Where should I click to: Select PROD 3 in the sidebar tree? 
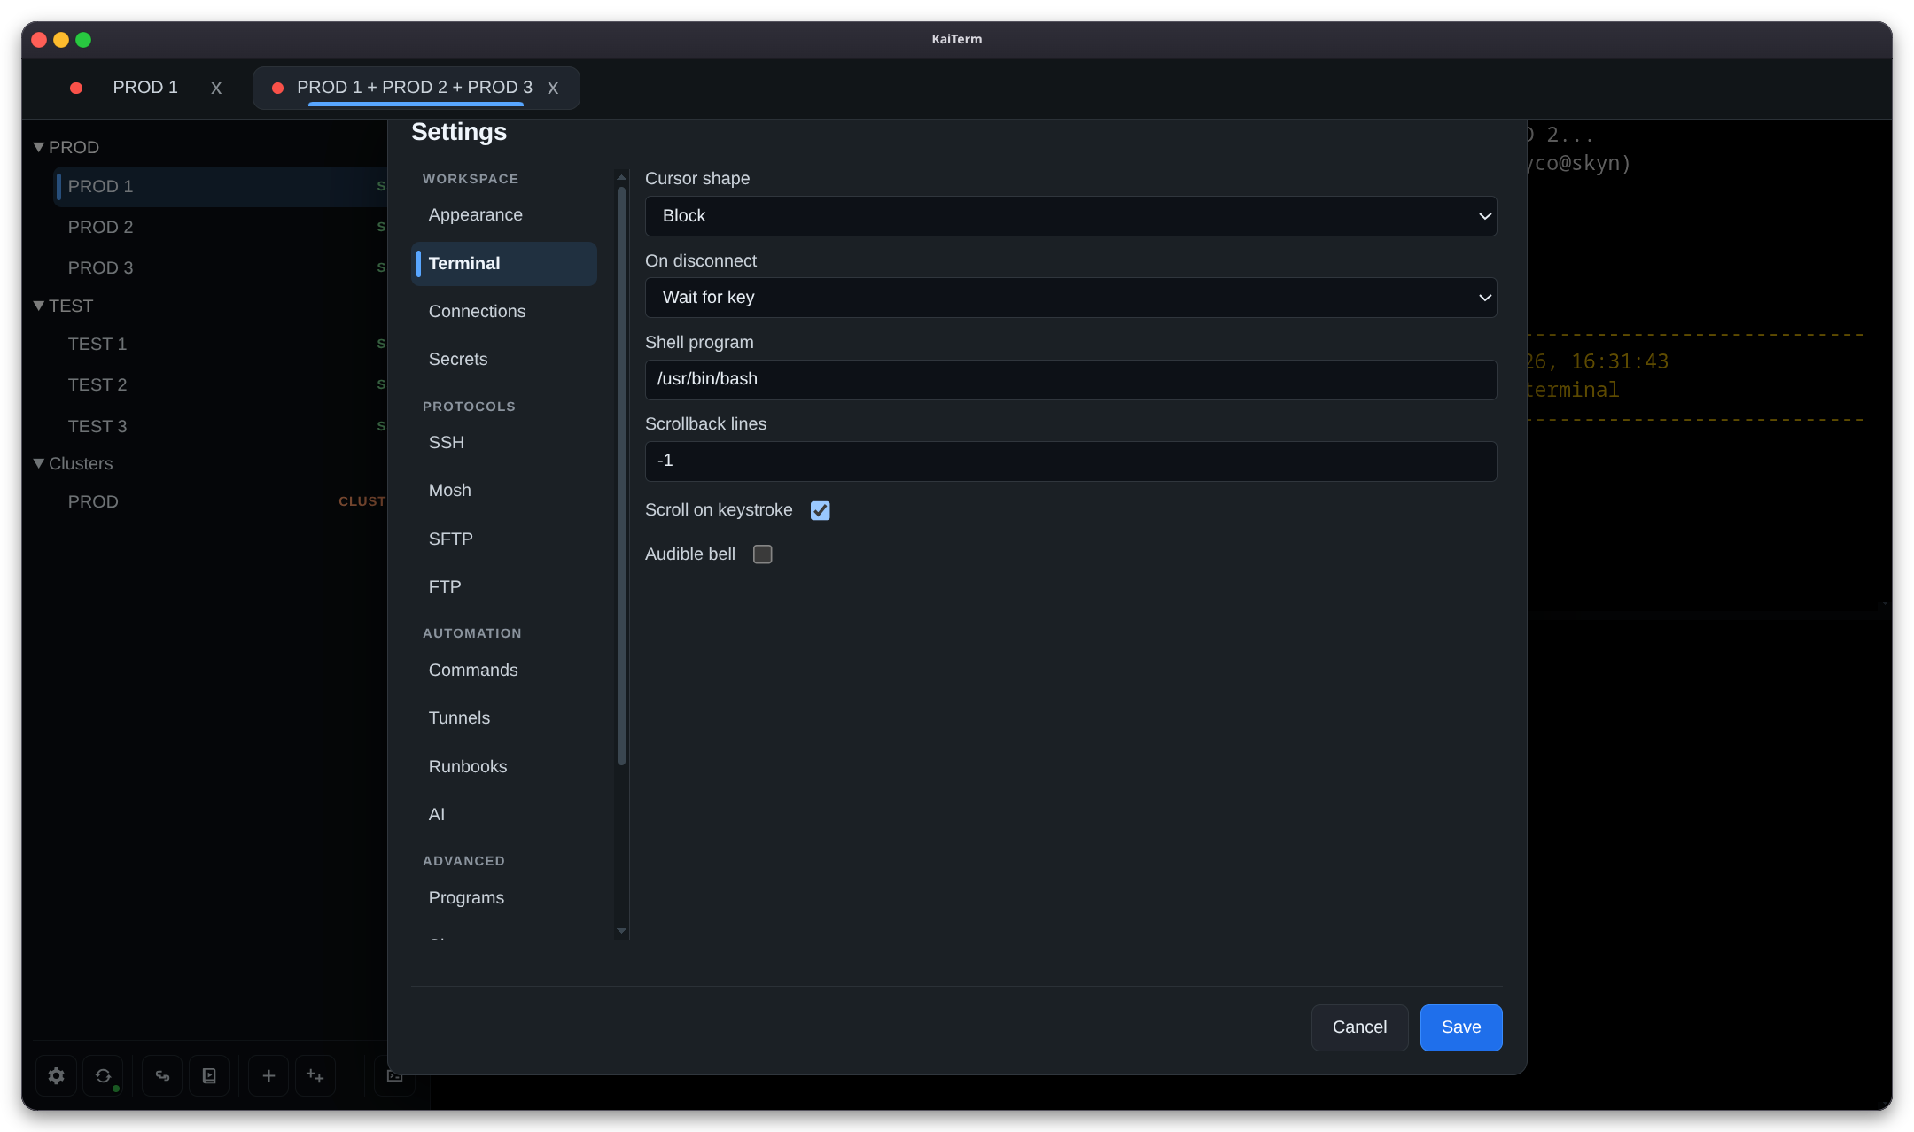pyautogui.click(x=220, y=268)
